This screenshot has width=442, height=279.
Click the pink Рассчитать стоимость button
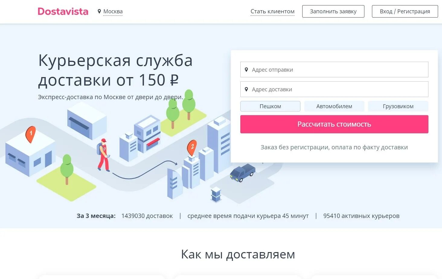tap(334, 124)
